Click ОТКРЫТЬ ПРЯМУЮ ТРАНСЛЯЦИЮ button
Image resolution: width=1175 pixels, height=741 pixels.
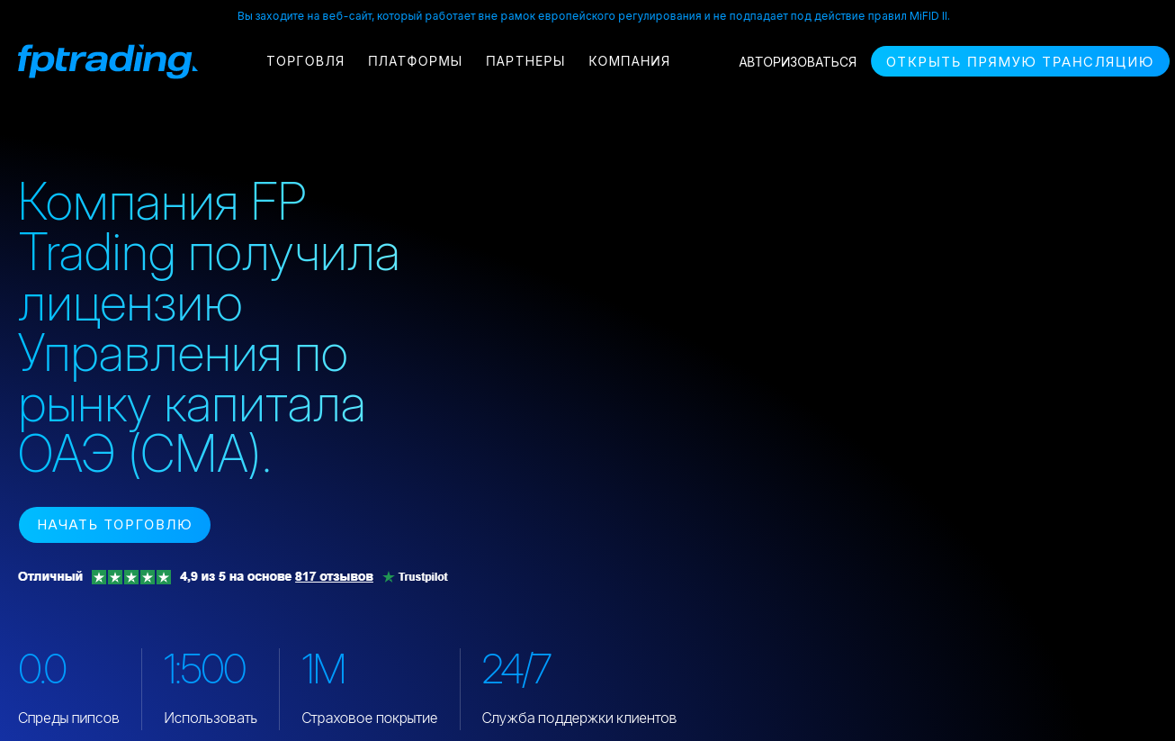click(x=1020, y=61)
